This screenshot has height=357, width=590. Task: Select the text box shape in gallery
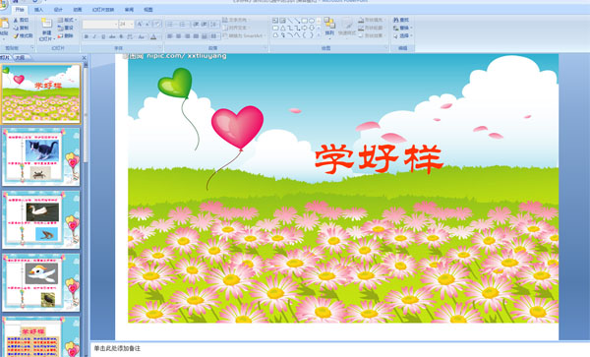[275, 21]
